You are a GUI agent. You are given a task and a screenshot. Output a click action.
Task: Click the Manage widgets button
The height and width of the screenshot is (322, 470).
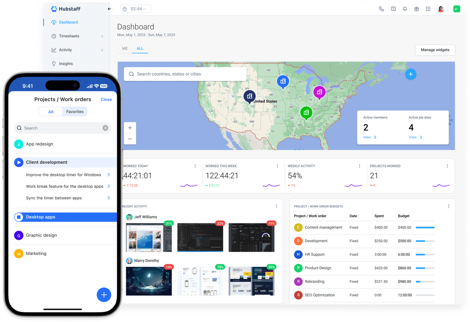tap(435, 50)
